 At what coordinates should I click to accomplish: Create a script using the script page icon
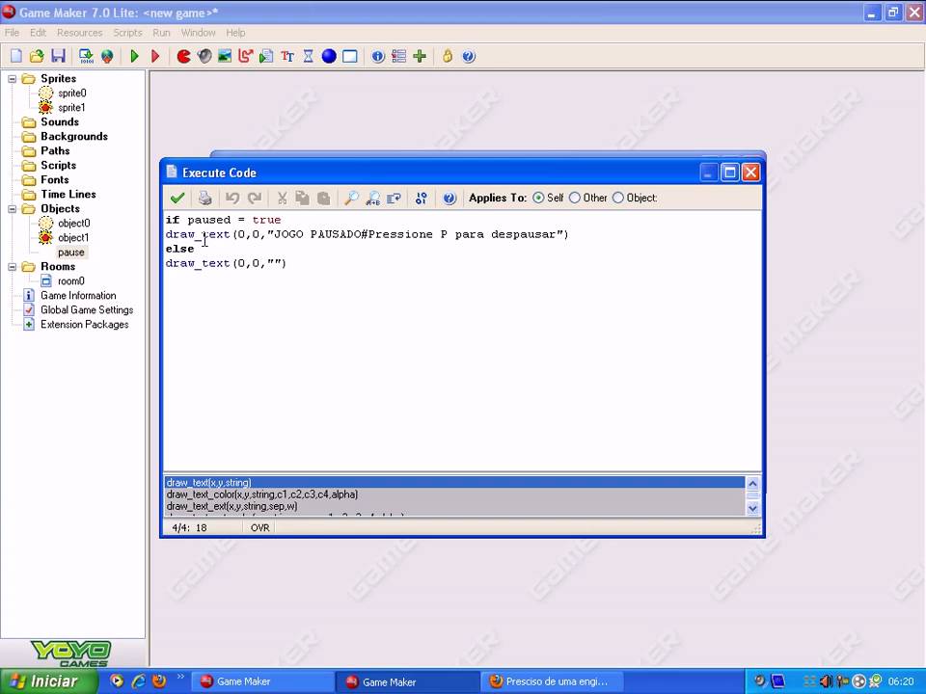[266, 56]
